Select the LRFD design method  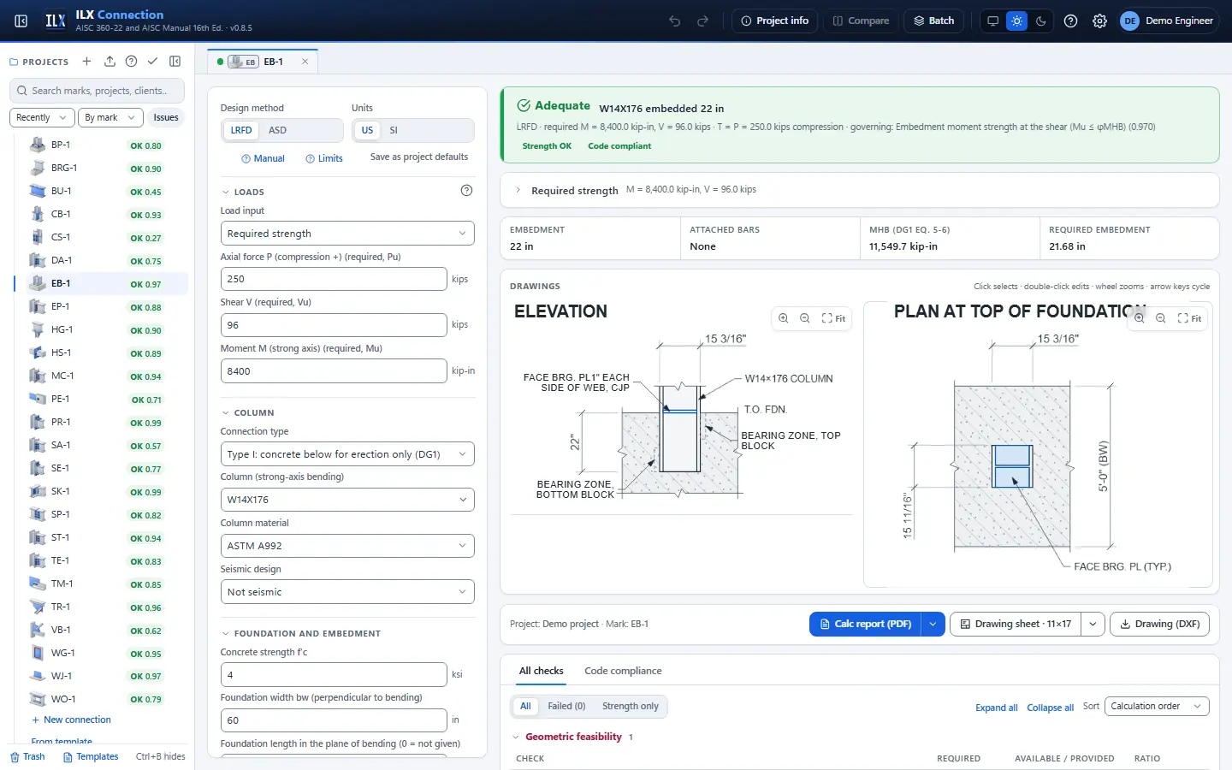241,130
